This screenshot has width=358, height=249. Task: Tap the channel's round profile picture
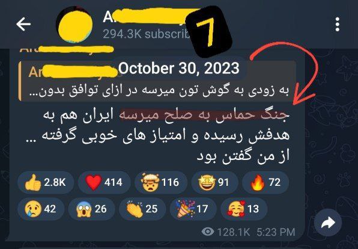75,24
